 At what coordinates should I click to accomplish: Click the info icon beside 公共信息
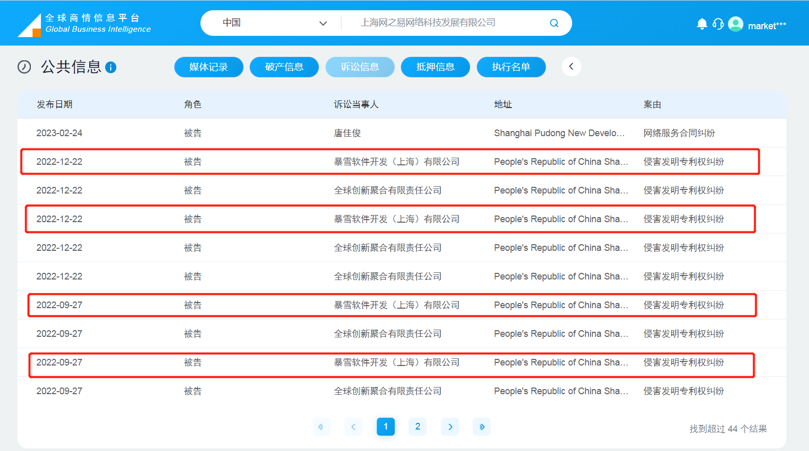point(111,67)
